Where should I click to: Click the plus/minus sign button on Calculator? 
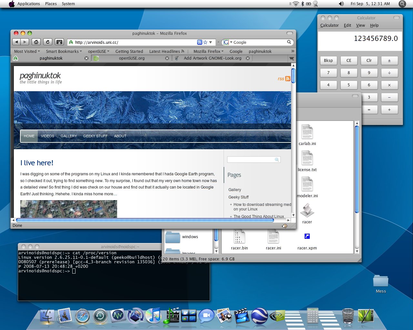(389, 61)
